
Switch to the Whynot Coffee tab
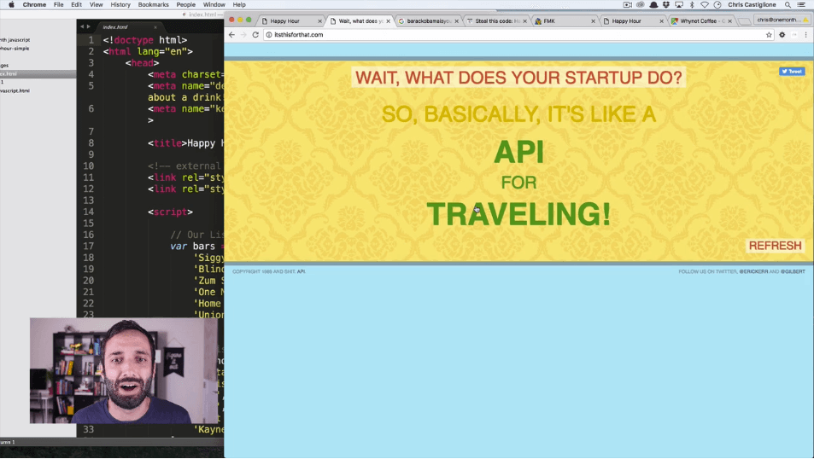tap(701, 21)
